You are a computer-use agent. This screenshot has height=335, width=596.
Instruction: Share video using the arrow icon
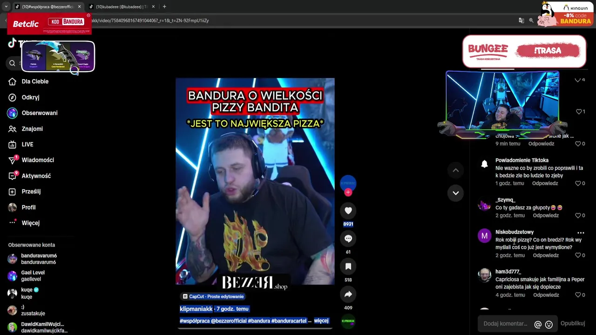tap(348, 295)
